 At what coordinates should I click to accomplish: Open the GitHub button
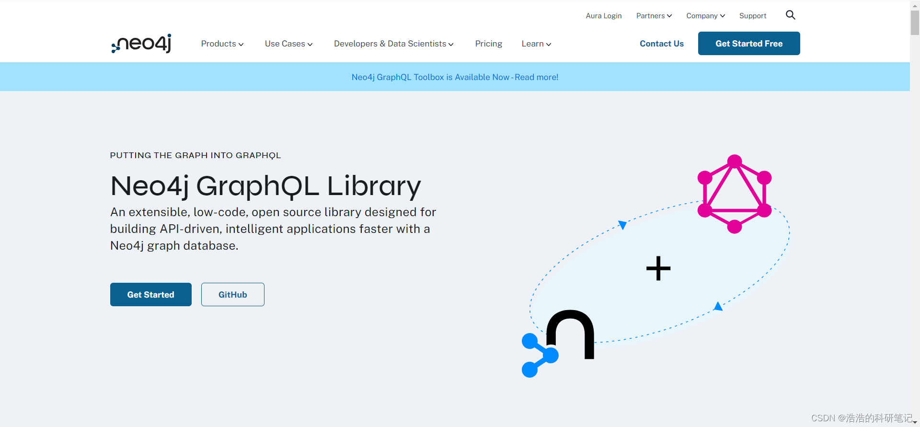(233, 295)
